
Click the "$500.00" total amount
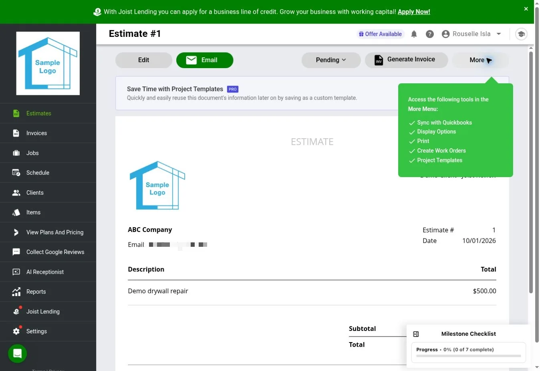[x=484, y=291]
